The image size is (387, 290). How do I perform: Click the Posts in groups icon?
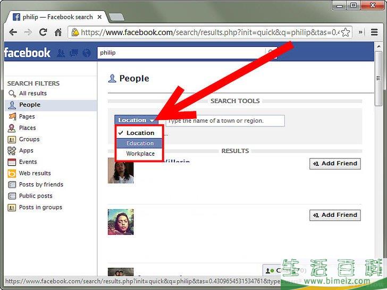point(12,207)
